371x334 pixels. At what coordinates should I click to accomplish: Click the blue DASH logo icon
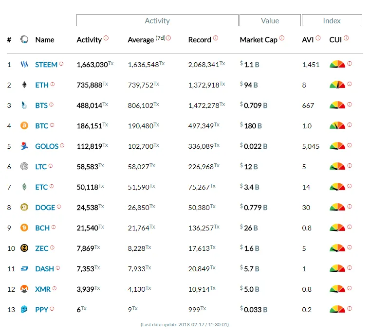point(24,268)
